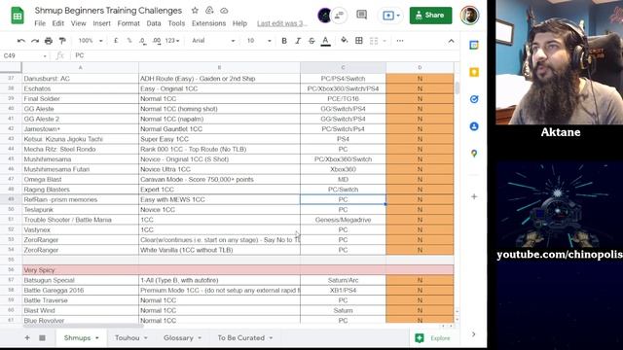
Task: Open the Data menu
Action: [x=154, y=23]
